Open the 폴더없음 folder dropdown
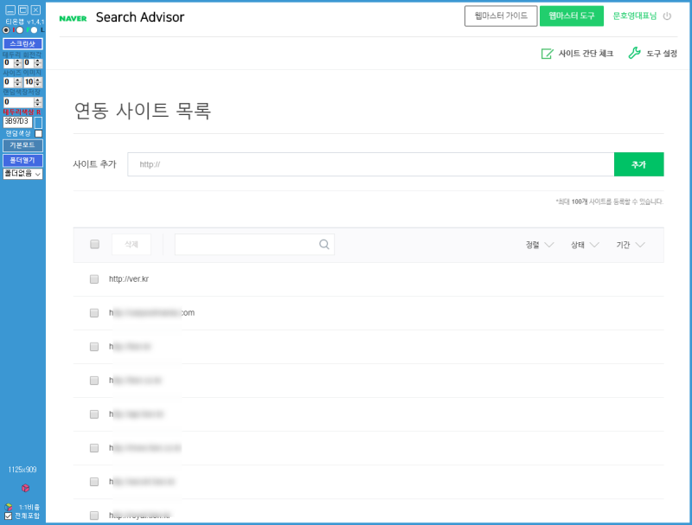Screen dimensions: 692x525 pos(23,173)
